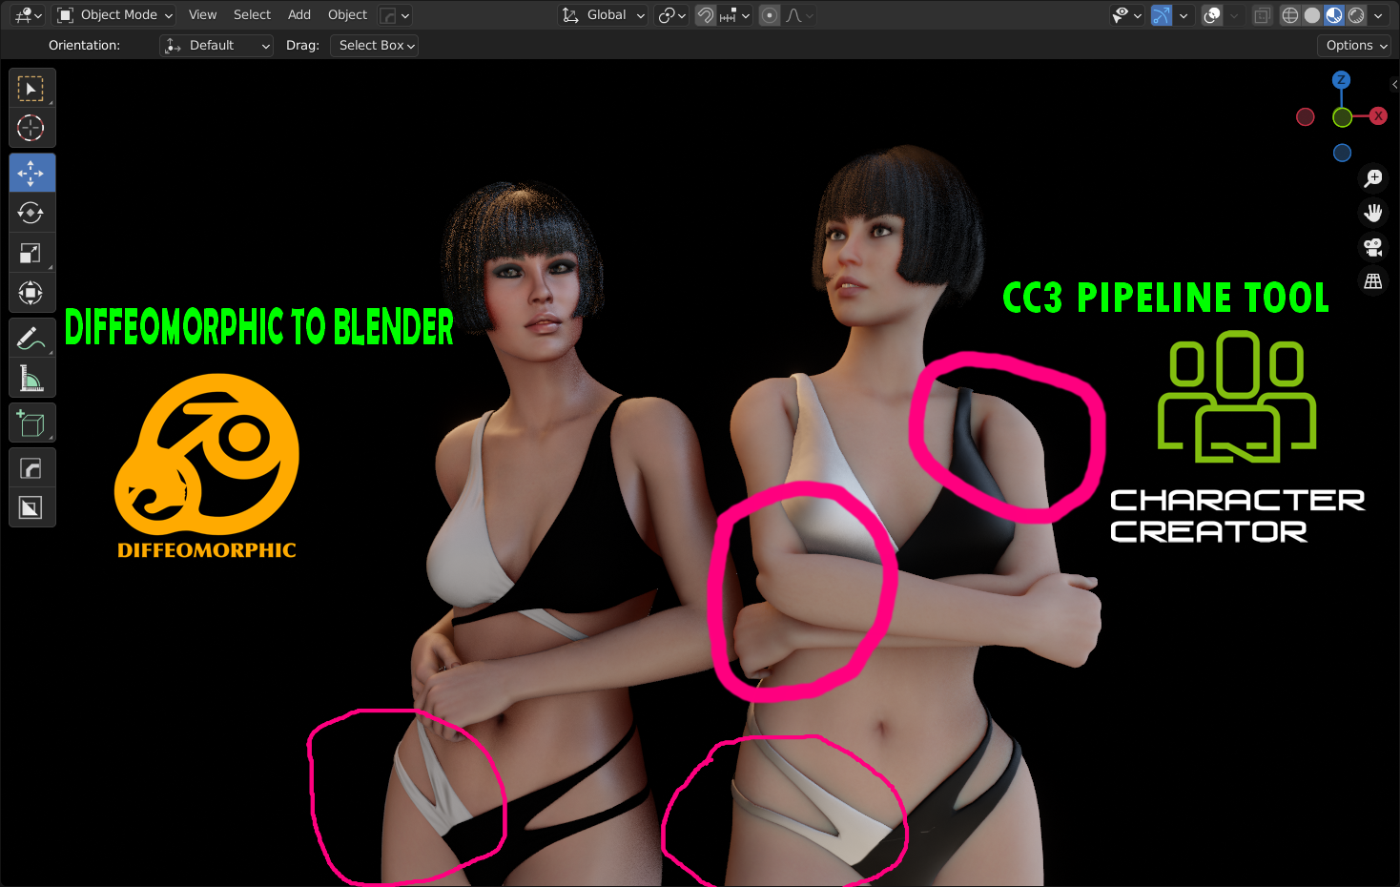Open the header rounded-corner icon dropdown beside Object

tap(395, 15)
